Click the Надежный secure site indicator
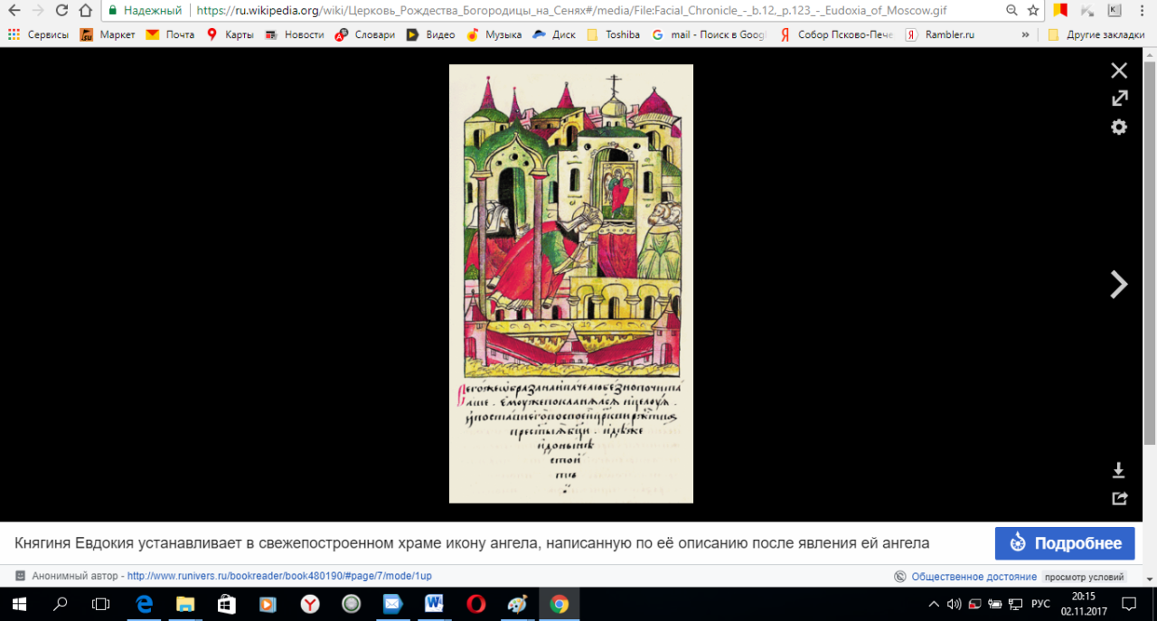Screen dimensions: 1157x621 click(145, 11)
